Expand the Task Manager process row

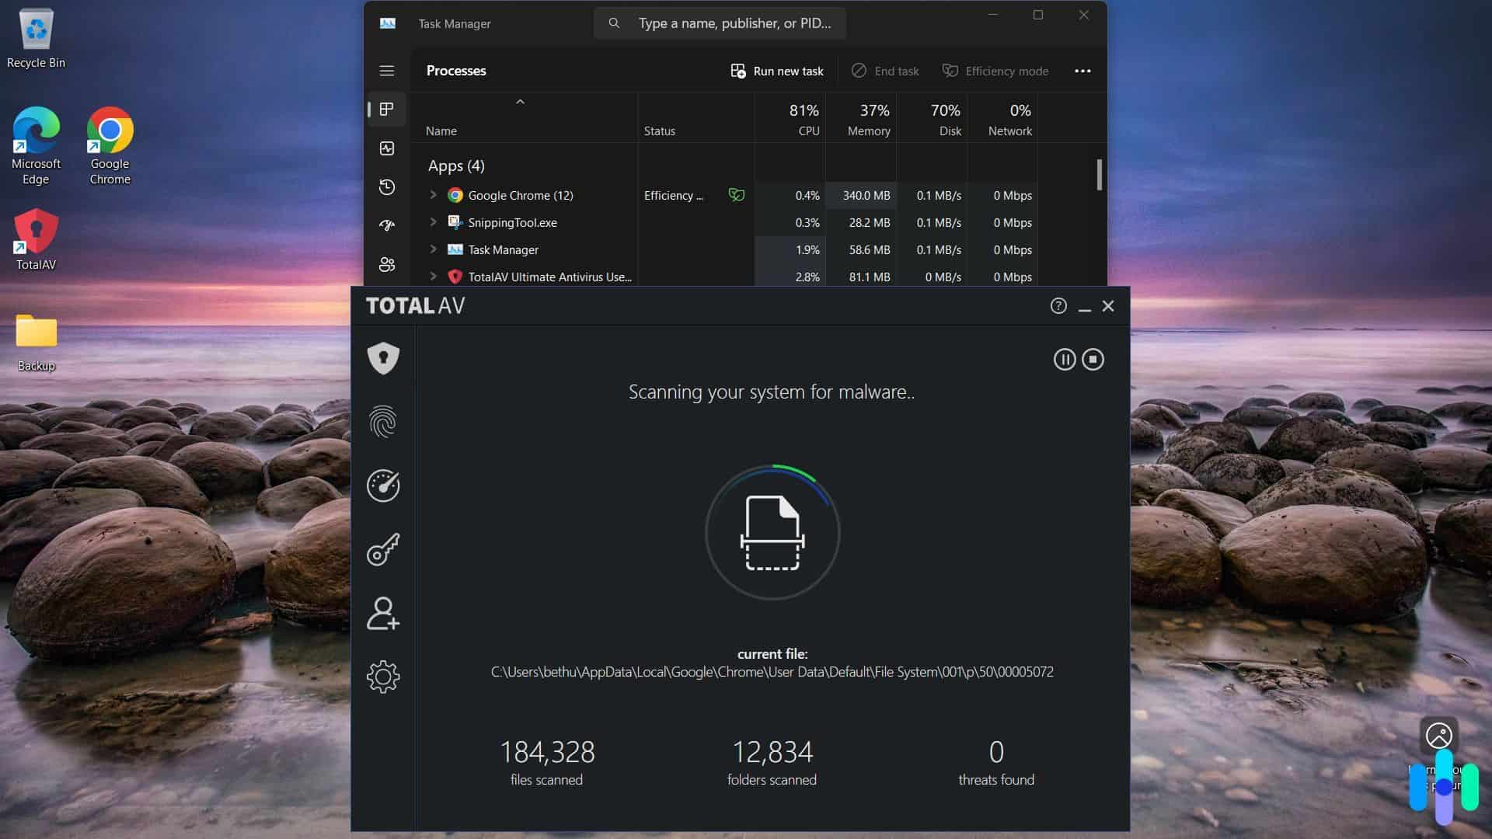click(x=434, y=249)
